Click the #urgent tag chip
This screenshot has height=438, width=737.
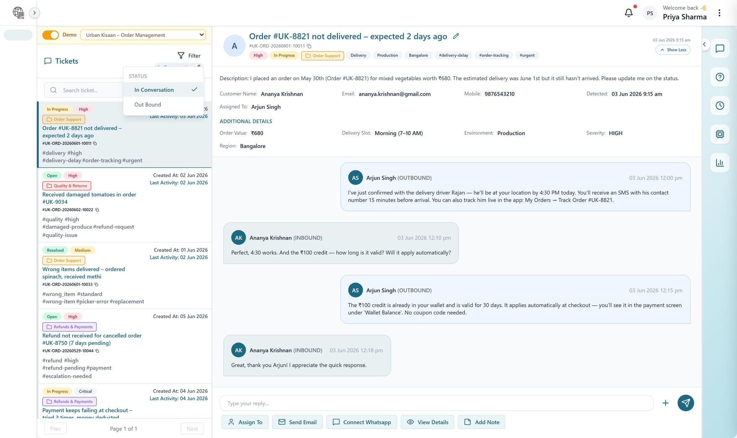click(x=527, y=55)
